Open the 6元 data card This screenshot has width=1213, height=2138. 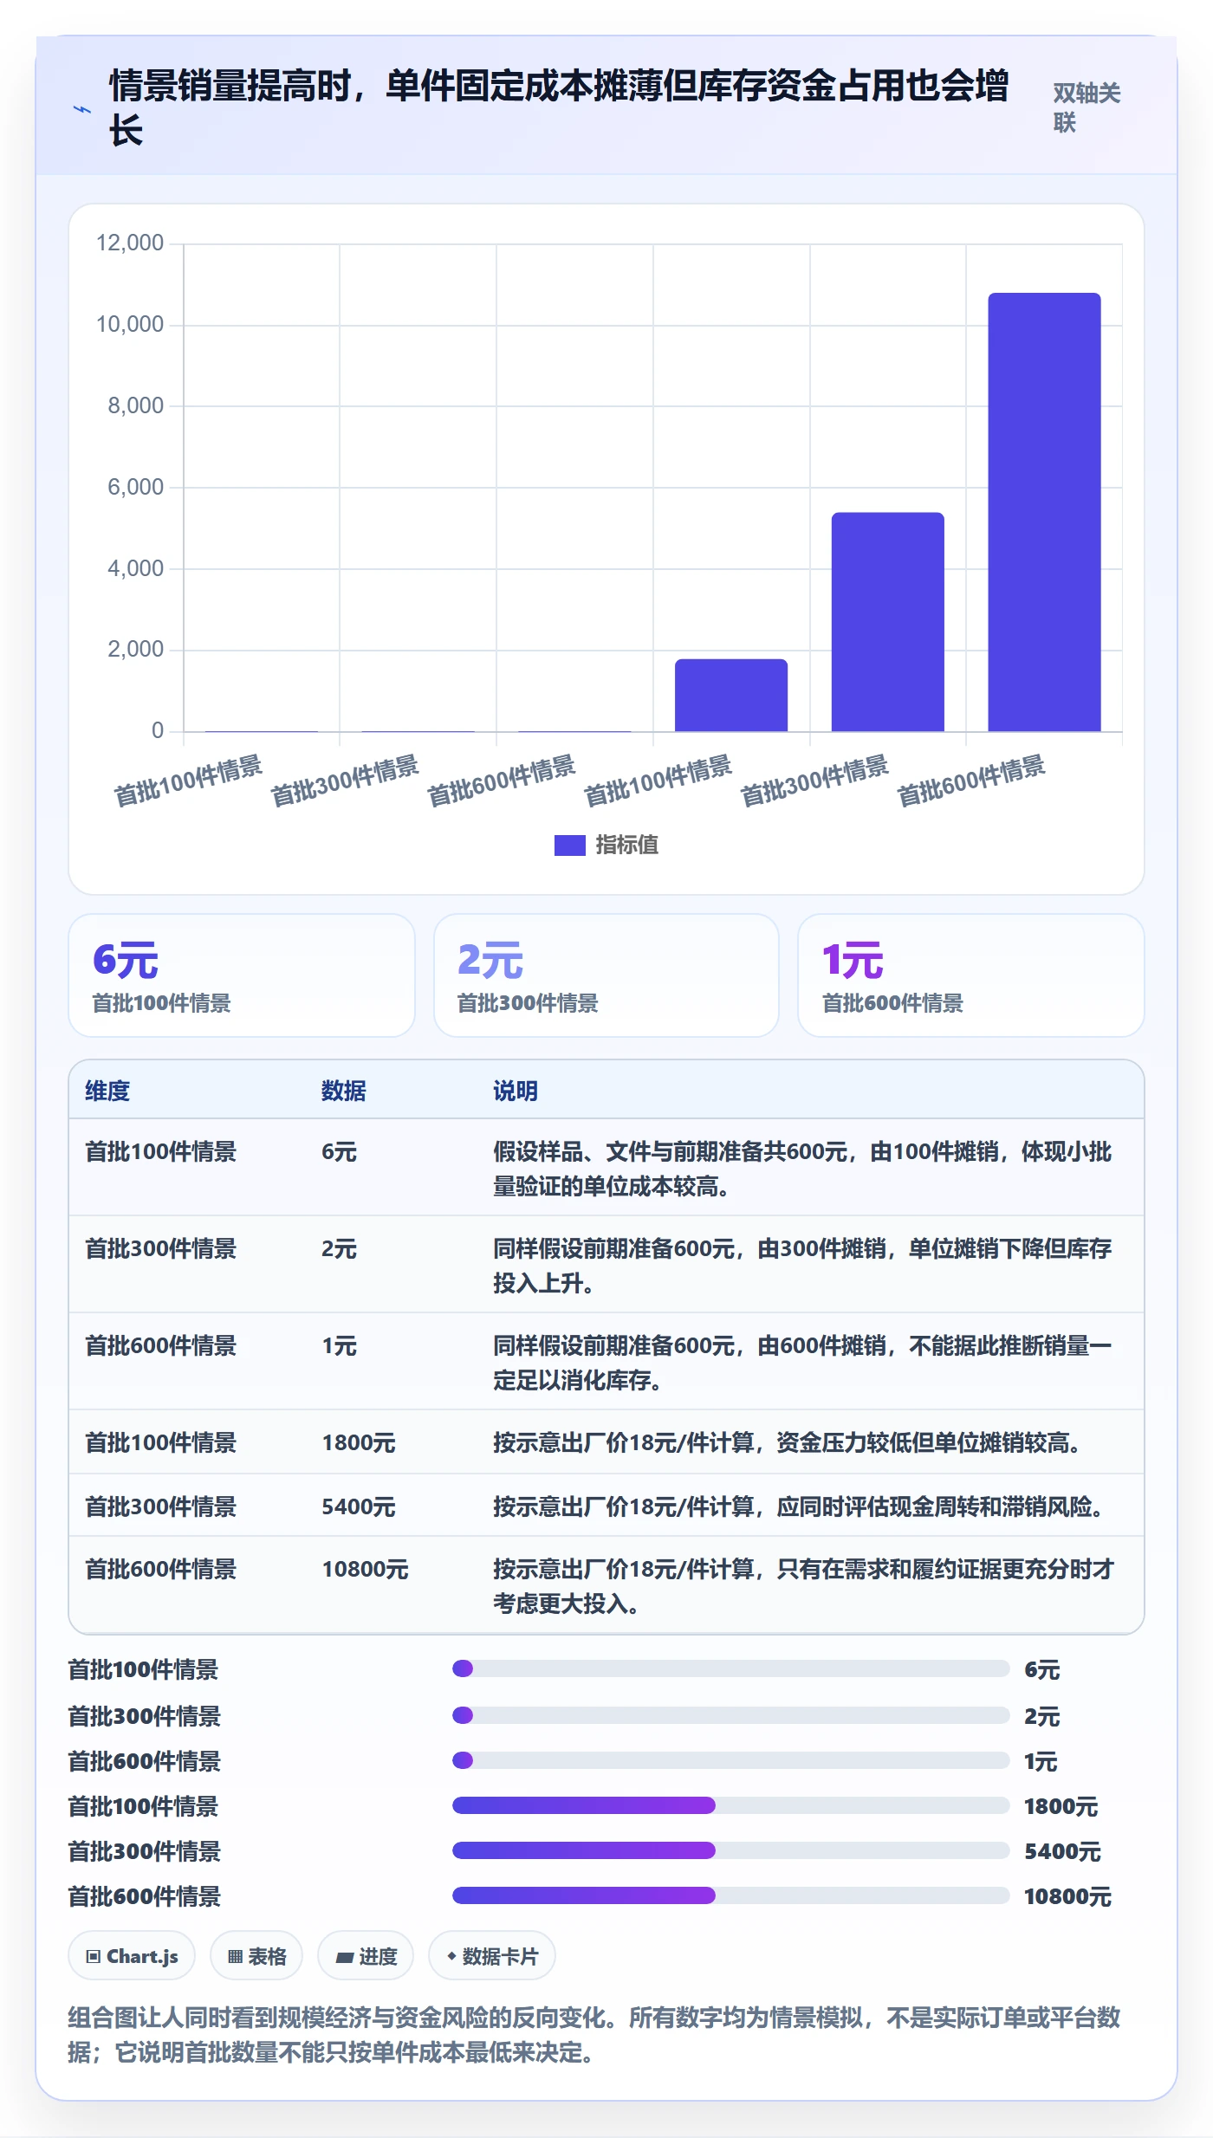pos(242,975)
